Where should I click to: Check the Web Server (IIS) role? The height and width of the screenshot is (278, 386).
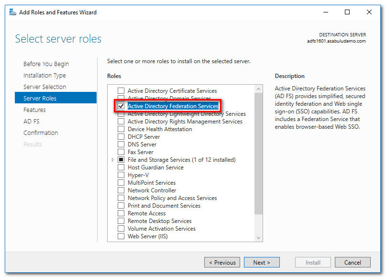tap(121, 236)
